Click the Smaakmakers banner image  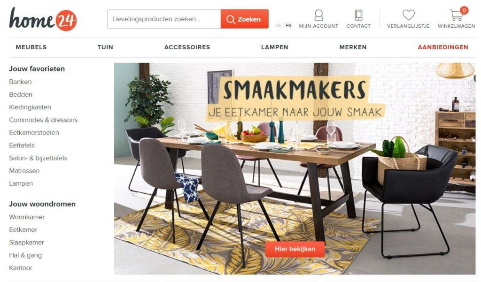click(295, 168)
